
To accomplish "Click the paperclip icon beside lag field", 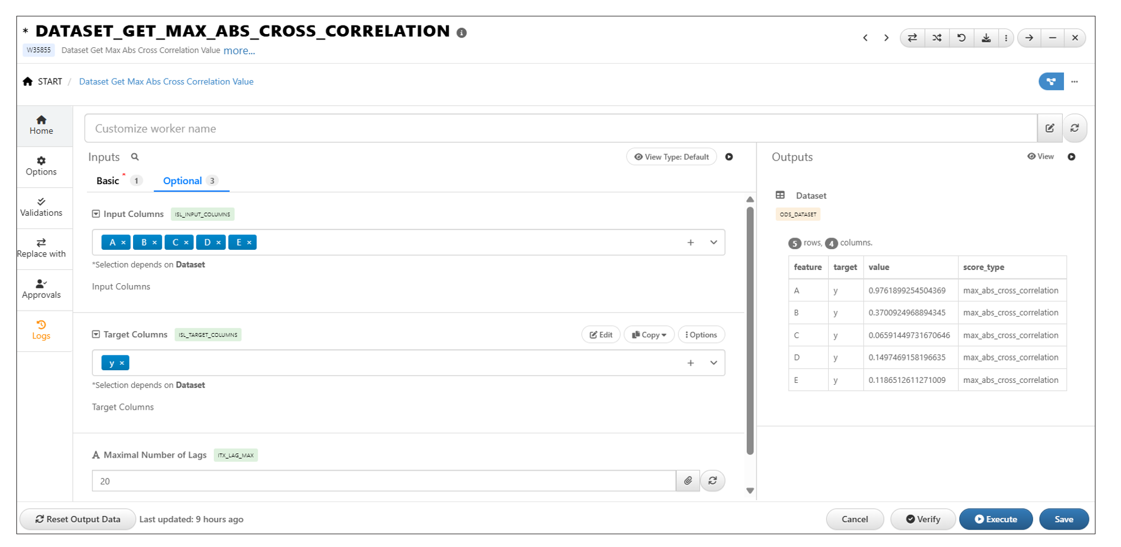I will tap(688, 481).
